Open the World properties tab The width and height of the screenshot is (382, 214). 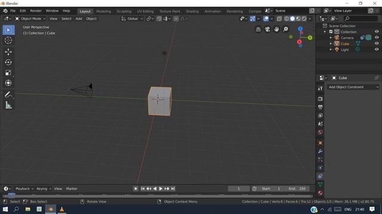point(320,132)
